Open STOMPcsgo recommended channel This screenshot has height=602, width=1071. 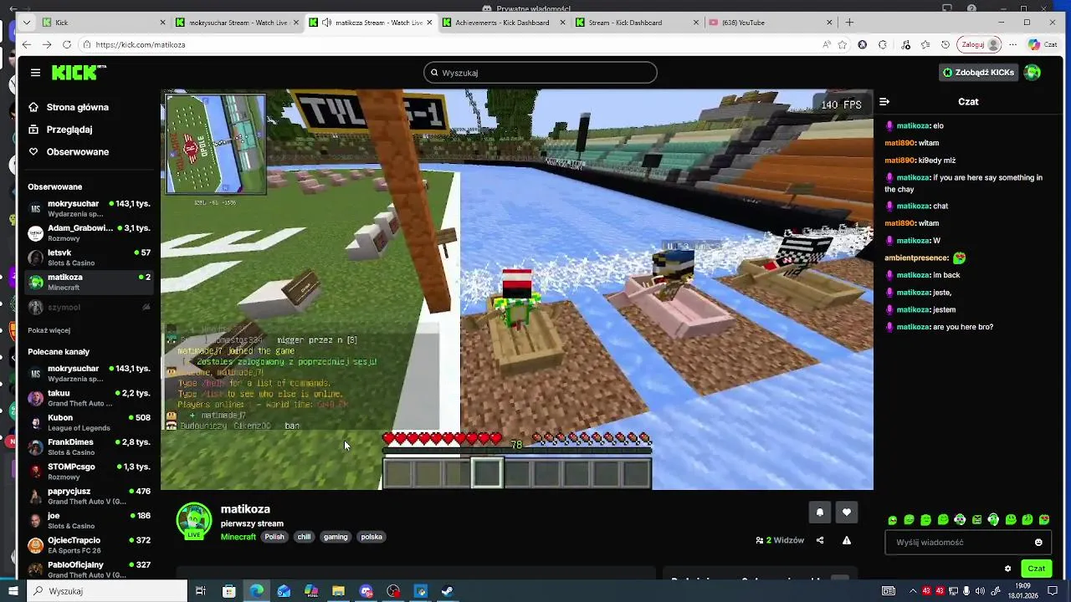coord(90,472)
